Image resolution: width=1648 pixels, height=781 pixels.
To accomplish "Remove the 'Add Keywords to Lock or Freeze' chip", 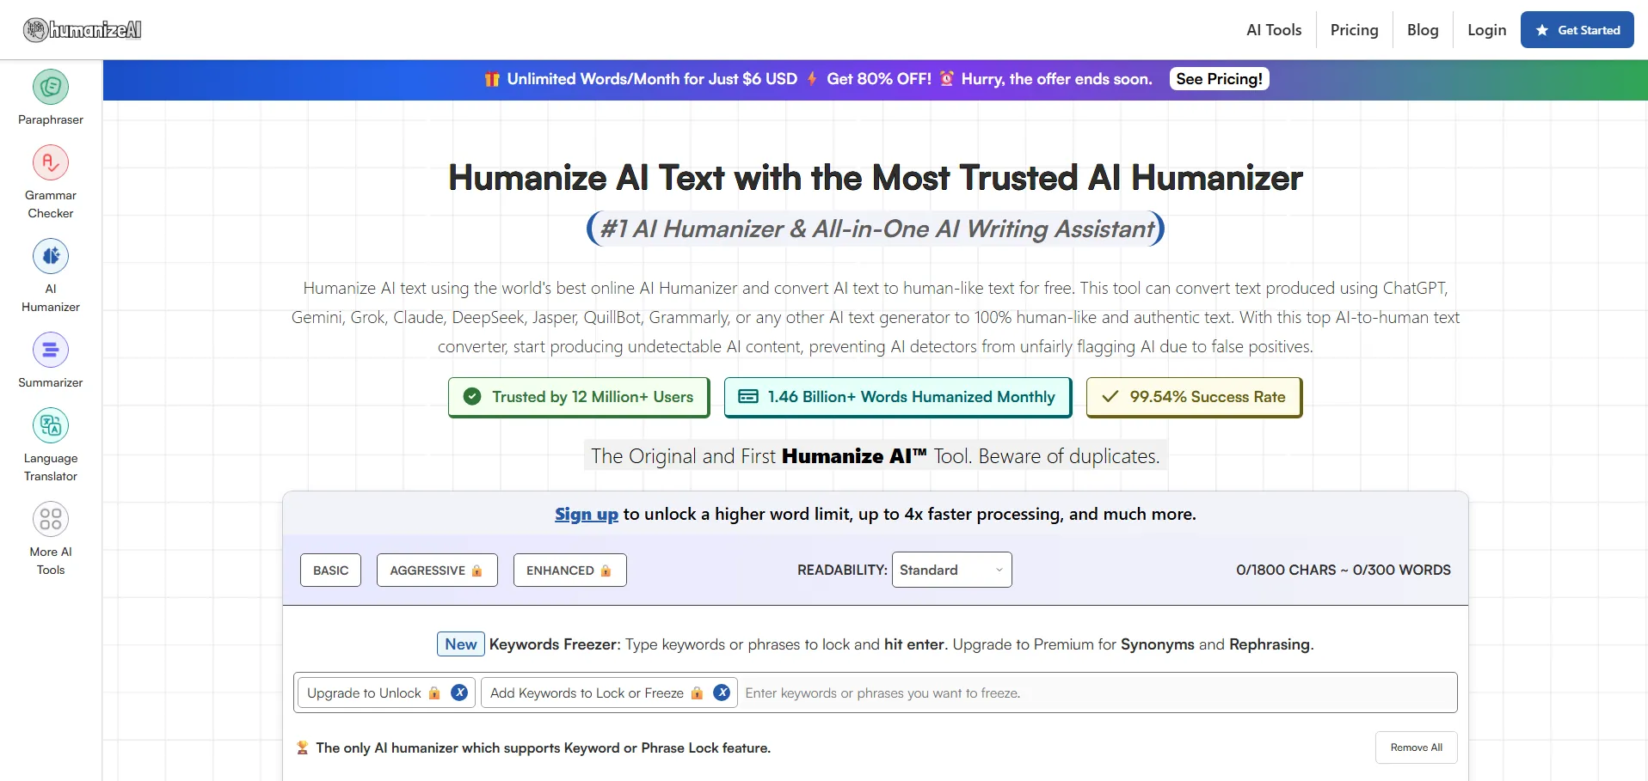I will tap(722, 693).
